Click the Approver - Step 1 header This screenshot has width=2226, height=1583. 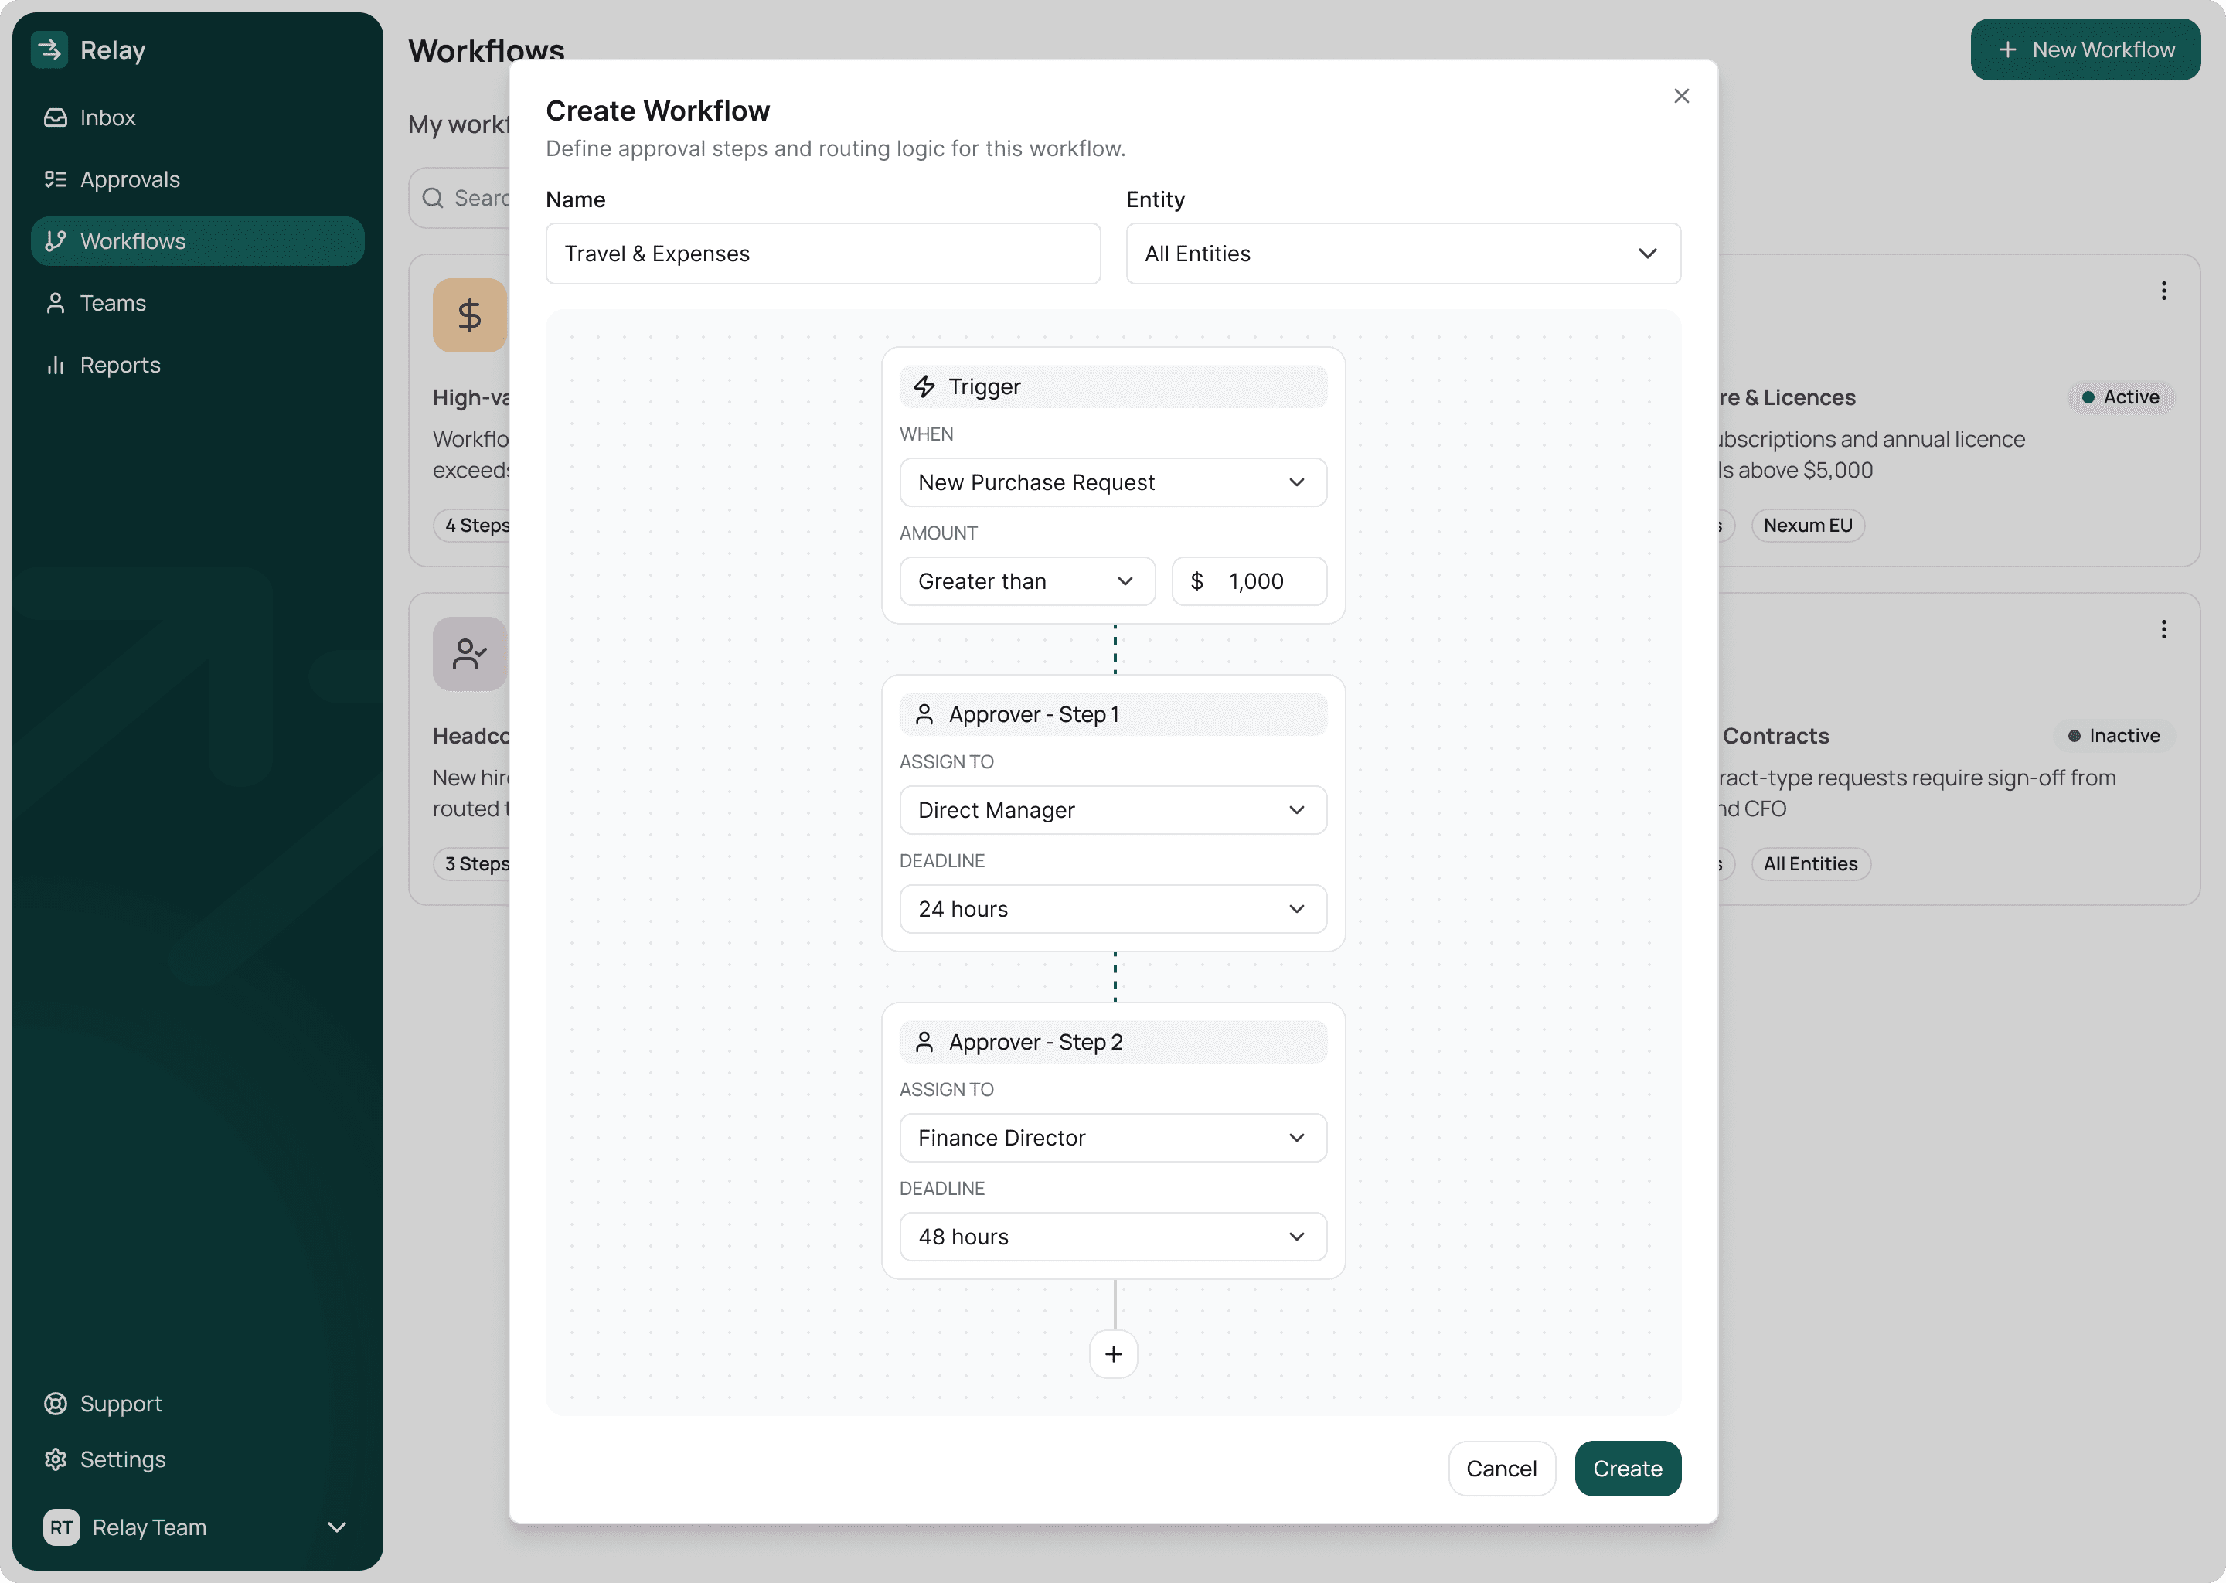pos(1113,714)
